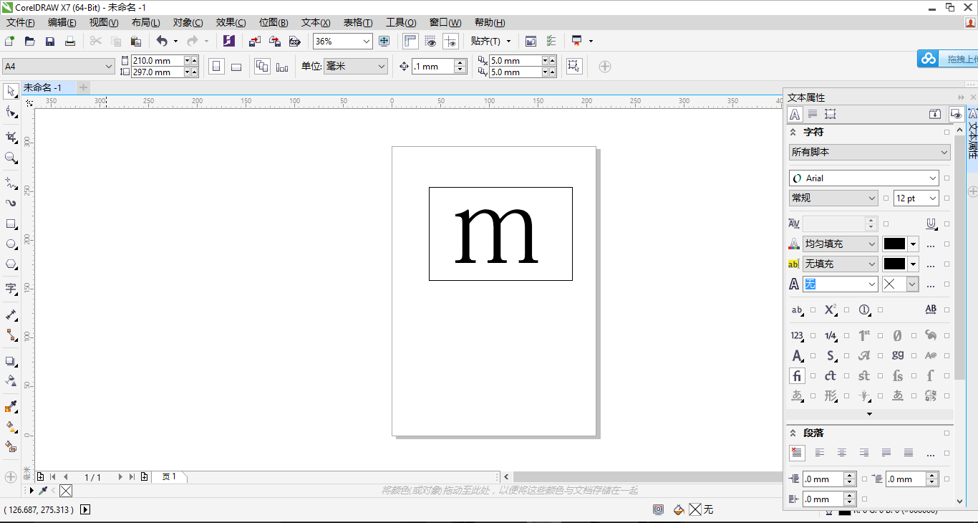Click the Publish to PDF icon
Image resolution: width=978 pixels, height=523 pixels.
tap(294, 42)
